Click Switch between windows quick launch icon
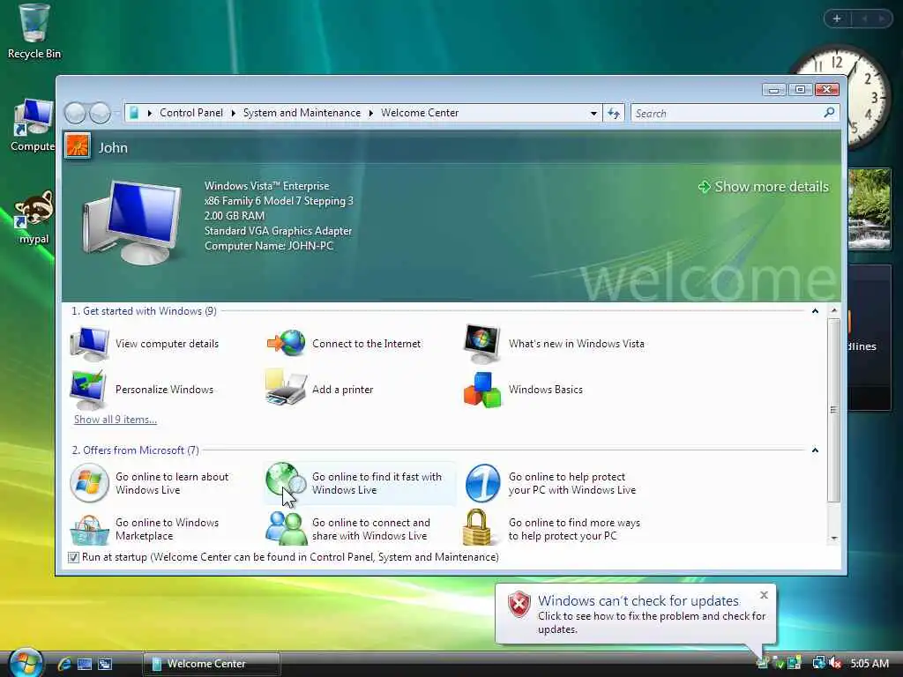Viewport: 903px width, 677px height. pyautogui.click(x=105, y=664)
